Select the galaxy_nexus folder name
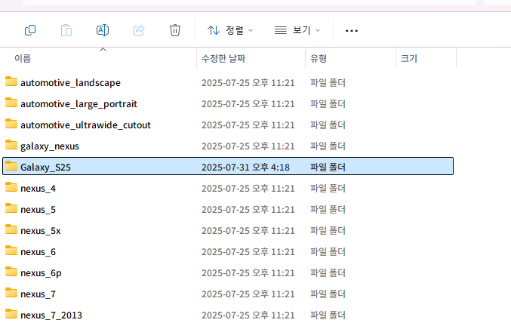The width and height of the screenshot is (511, 323). 50,146
